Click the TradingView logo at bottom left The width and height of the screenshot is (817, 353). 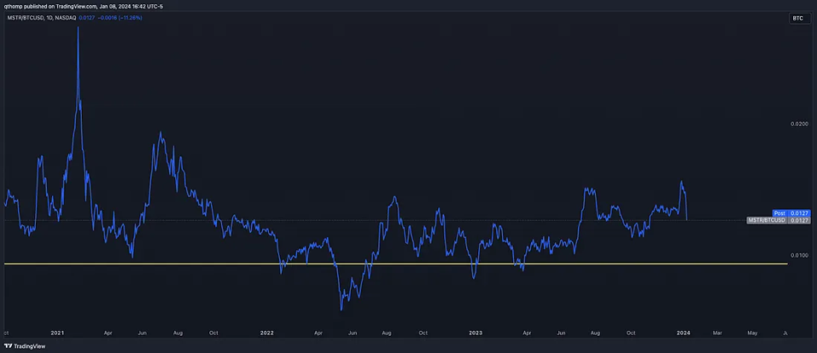click(25, 346)
